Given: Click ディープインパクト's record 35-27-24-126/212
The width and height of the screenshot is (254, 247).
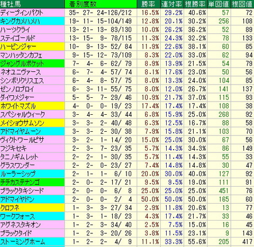Looking at the screenshot, I should point(101,13).
